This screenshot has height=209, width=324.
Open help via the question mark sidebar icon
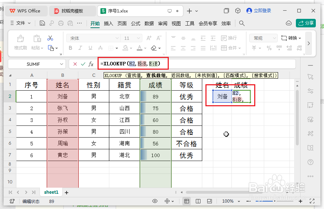[310, 162]
